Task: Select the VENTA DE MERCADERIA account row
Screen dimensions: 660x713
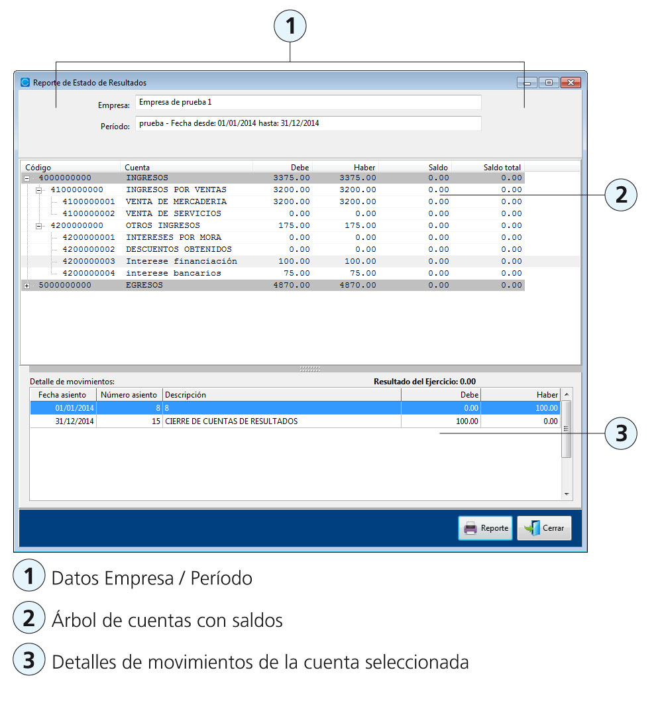Action: pyautogui.click(x=176, y=201)
